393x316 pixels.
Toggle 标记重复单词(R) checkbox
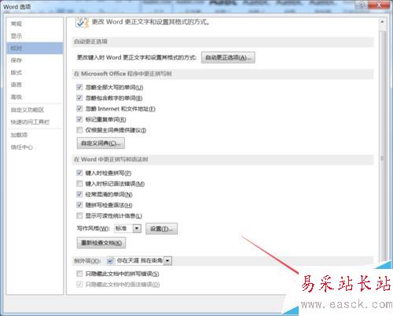pyautogui.click(x=79, y=119)
